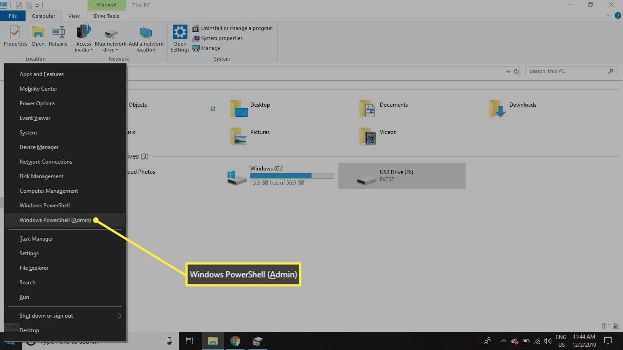623x350 pixels.
Task: Choose Search from the Win+X menu
Action: coord(65,283)
